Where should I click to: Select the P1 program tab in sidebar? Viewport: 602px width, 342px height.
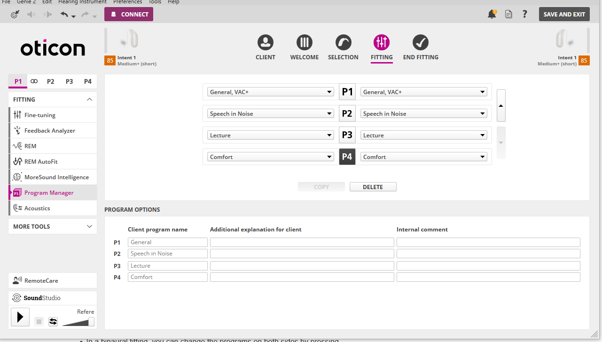coord(18,81)
